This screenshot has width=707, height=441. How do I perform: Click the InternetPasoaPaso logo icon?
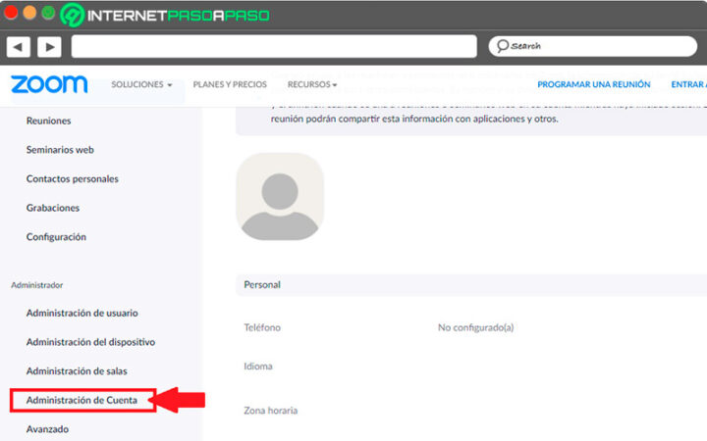coord(72,15)
